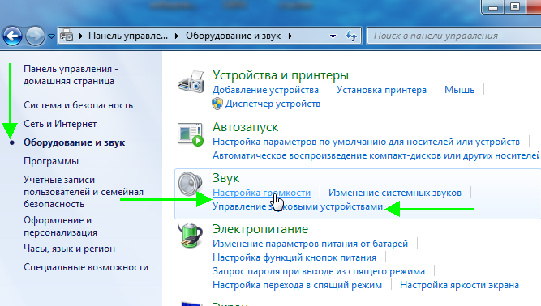This screenshot has width=541, height=306.
Task: Open Сеть и Интернет in sidebar
Action: (60, 124)
